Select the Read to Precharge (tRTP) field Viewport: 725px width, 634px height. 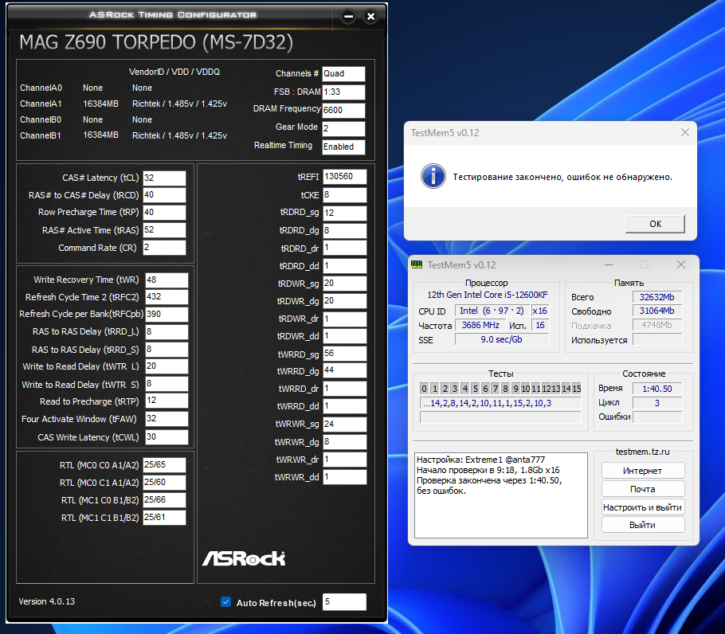click(x=167, y=401)
